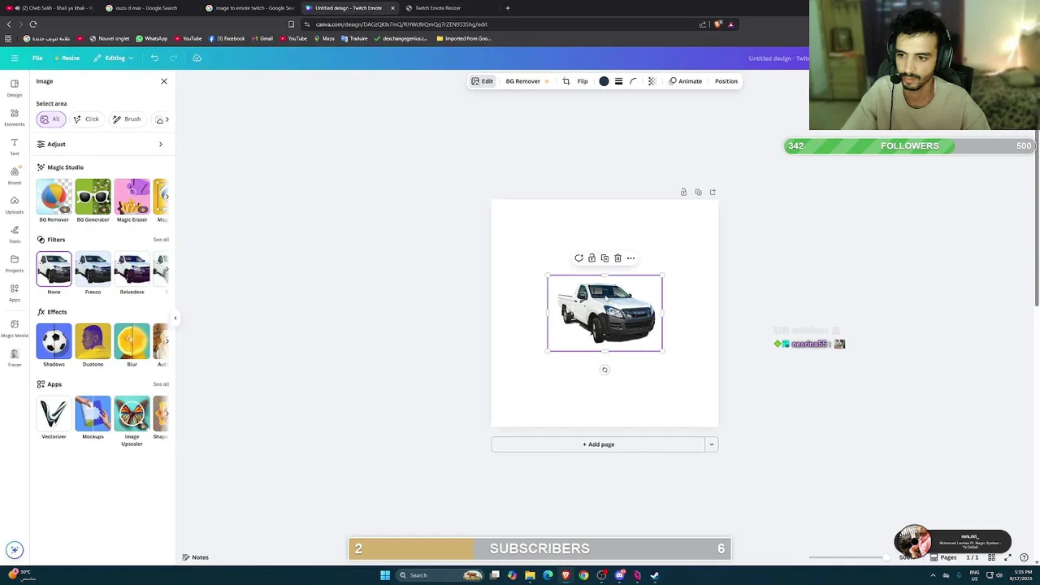1040x585 pixels.
Task: Show more Effects arrow
Action: coord(166,341)
